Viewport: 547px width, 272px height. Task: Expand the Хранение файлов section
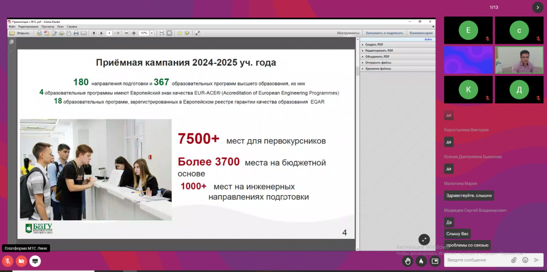point(398,69)
